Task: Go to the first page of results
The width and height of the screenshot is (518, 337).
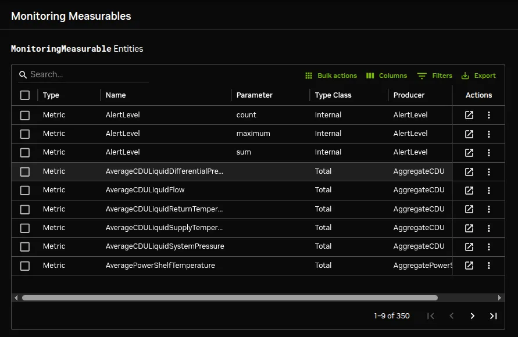Action: coord(430,316)
